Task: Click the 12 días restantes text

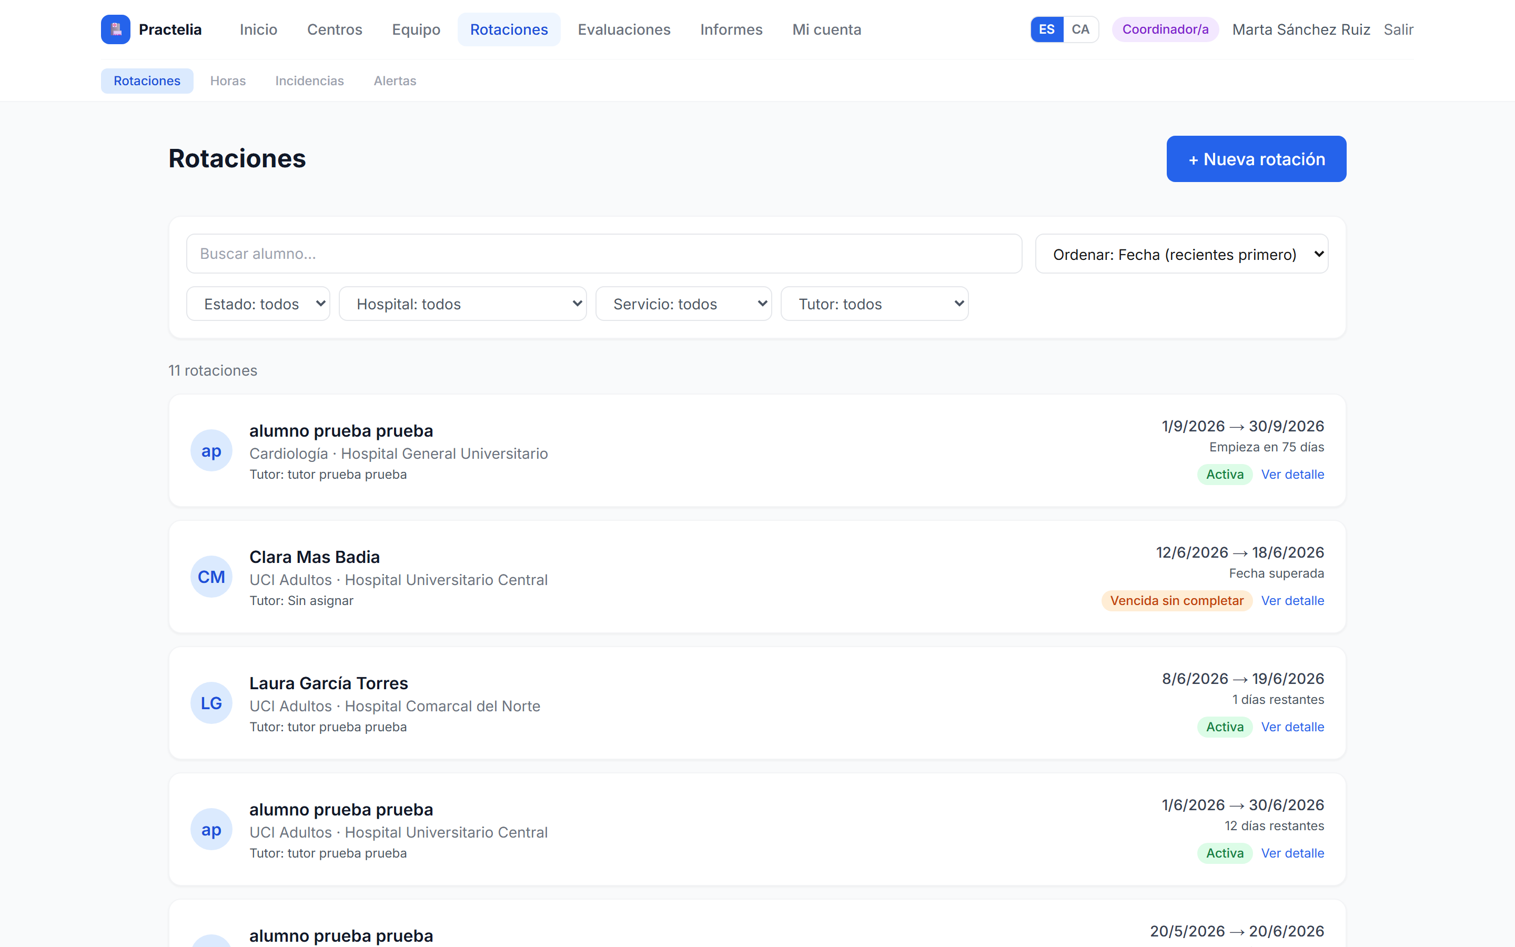Action: point(1274,825)
